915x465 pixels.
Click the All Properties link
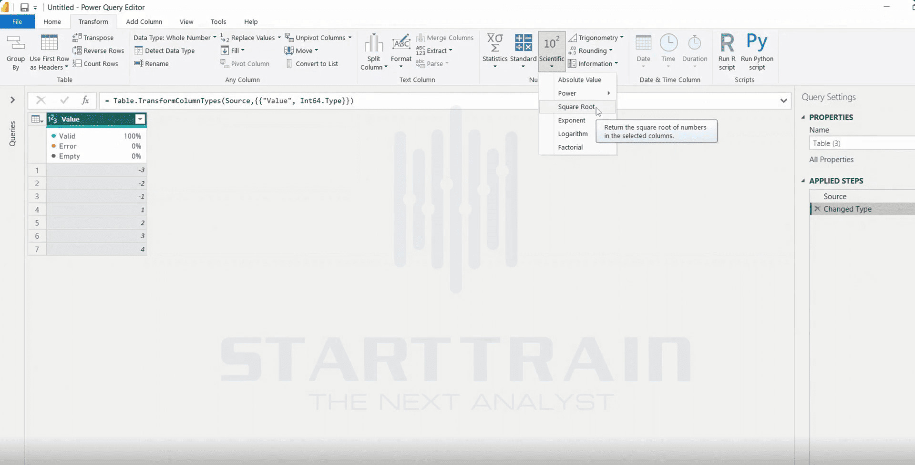point(831,160)
